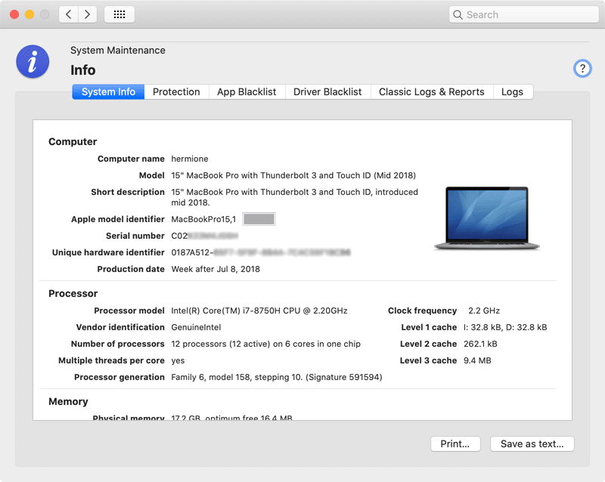Show all preferences grid button
The image size is (605, 482).
[x=119, y=14]
